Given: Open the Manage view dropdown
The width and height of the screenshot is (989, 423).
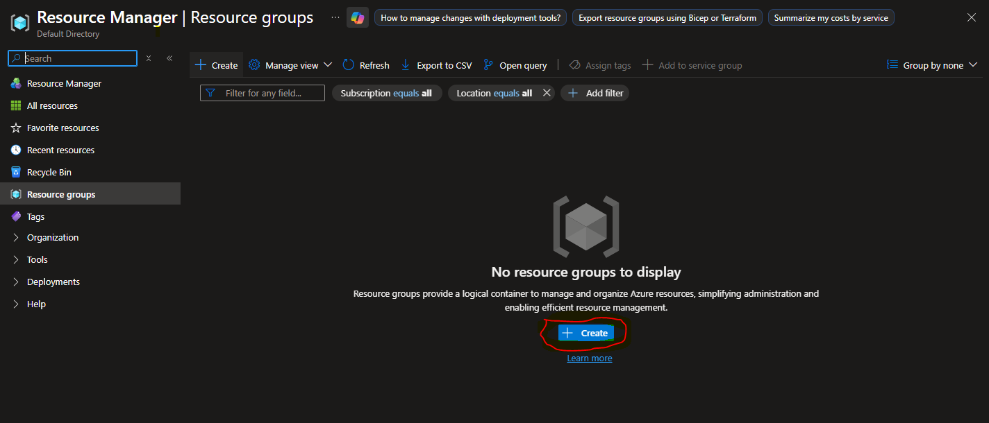Looking at the screenshot, I should tap(290, 65).
